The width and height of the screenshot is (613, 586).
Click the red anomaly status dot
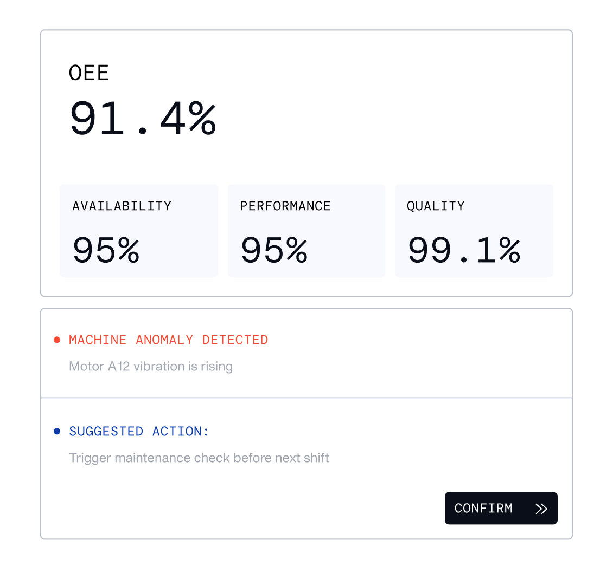pyautogui.click(x=57, y=340)
